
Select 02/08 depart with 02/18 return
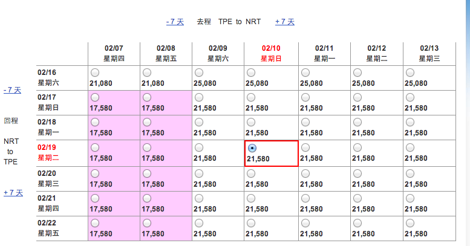147,122
